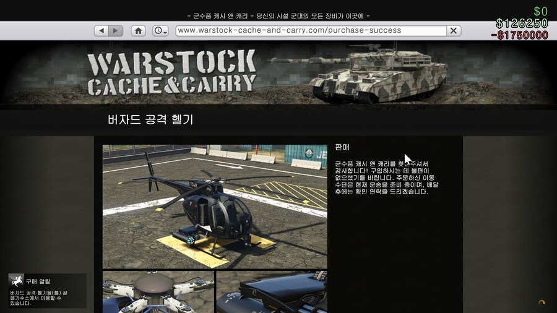View the rotor hub close-up thumbnail
Image resolution: width=557 pixels, height=313 pixels.
(x=158, y=292)
